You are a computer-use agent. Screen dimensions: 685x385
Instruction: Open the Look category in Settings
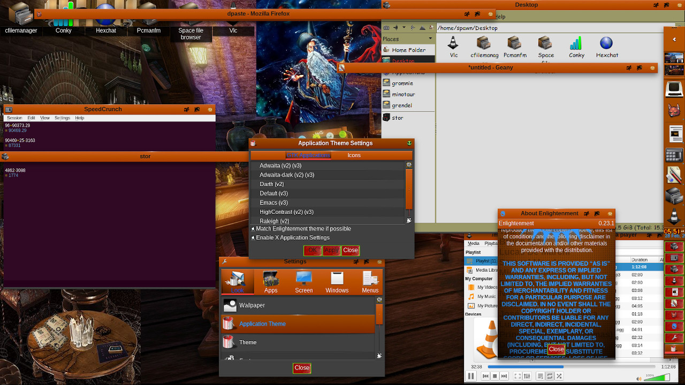click(x=238, y=282)
